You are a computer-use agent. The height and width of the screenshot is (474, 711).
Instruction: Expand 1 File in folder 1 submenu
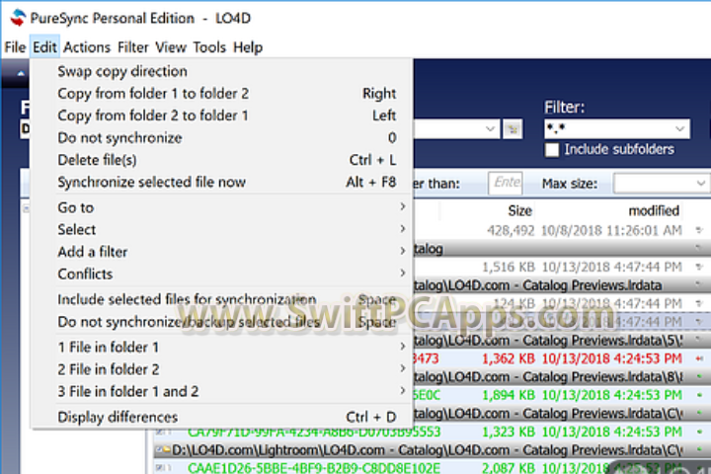pyautogui.click(x=222, y=347)
